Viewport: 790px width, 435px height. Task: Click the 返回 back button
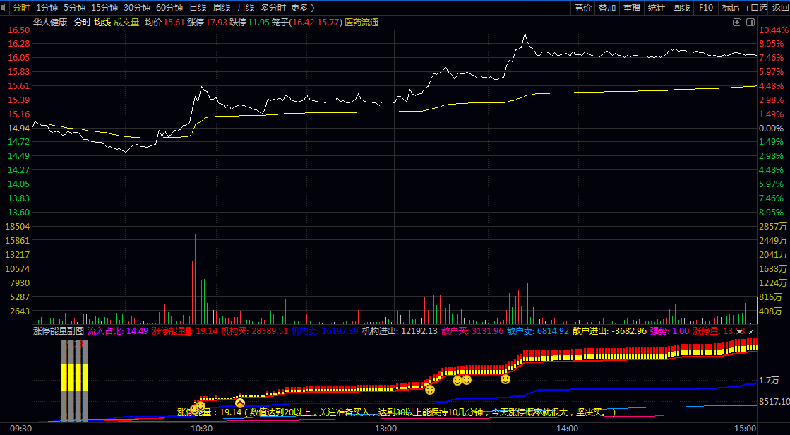(x=780, y=8)
